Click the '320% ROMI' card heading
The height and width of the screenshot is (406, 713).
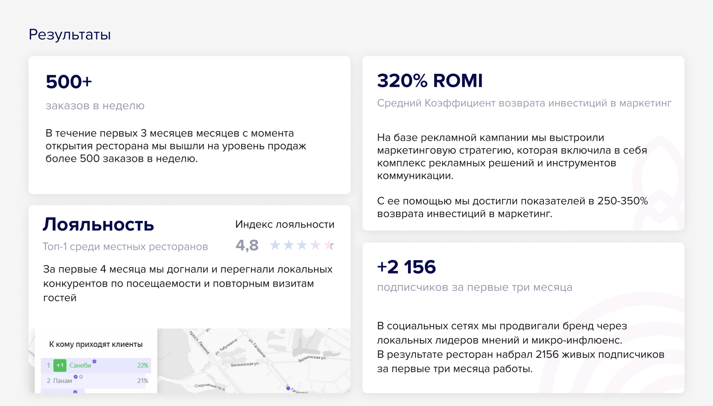pyautogui.click(x=430, y=80)
